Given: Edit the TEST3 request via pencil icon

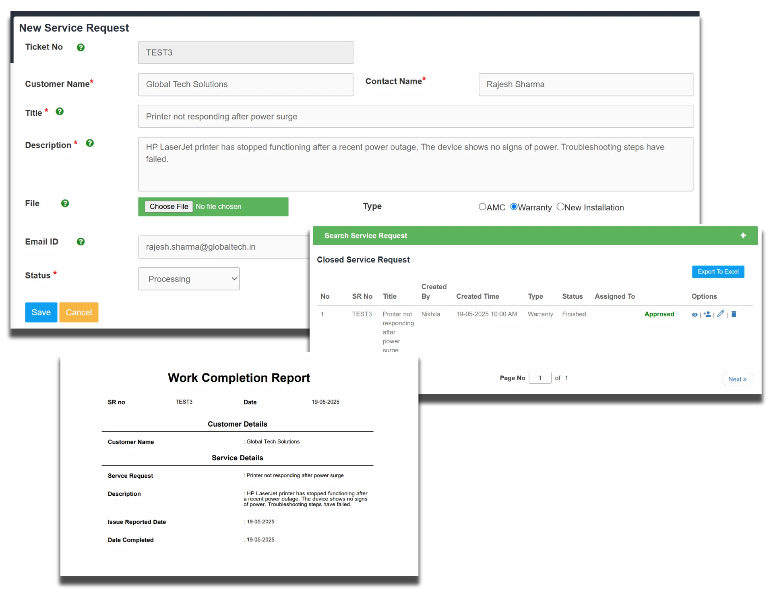Looking at the screenshot, I should click(721, 314).
